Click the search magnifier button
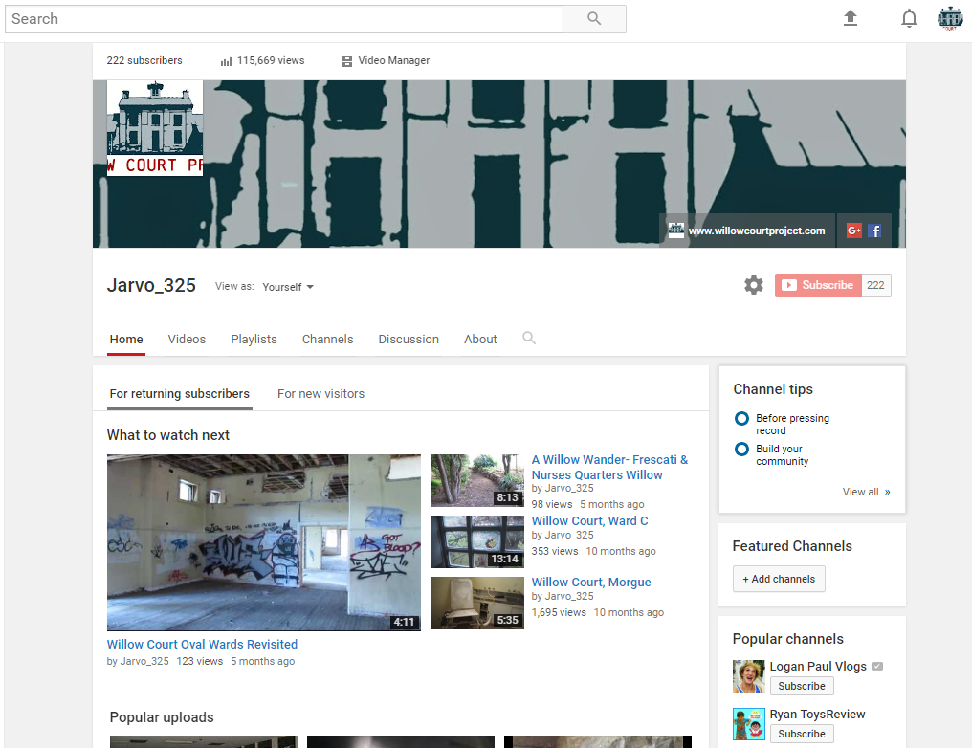972x748 pixels. pos(594,18)
